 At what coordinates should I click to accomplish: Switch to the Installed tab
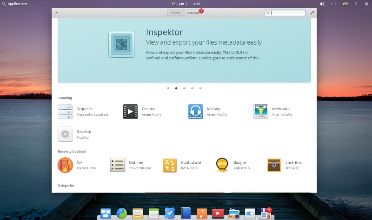tap(193, 13)
